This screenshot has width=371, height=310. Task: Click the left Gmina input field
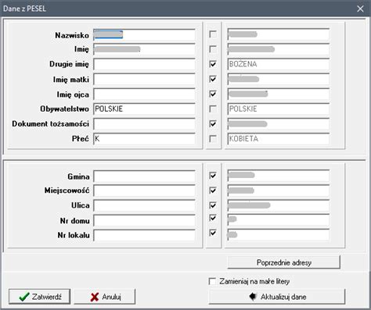pos(144,176)
